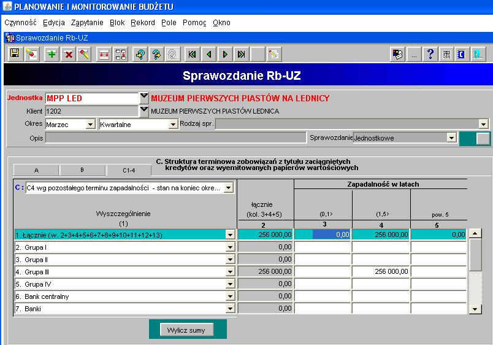
Task: Open the Czynność menu
Action: tap(20, 23)
